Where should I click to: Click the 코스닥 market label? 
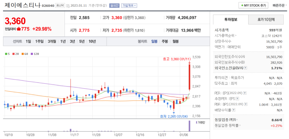point(60,5)
